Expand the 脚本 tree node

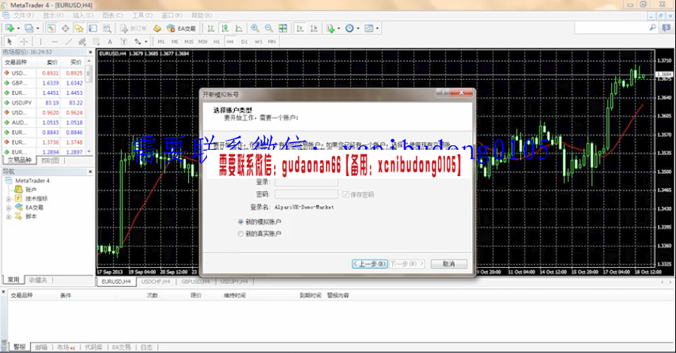click(x=8, y=217)
